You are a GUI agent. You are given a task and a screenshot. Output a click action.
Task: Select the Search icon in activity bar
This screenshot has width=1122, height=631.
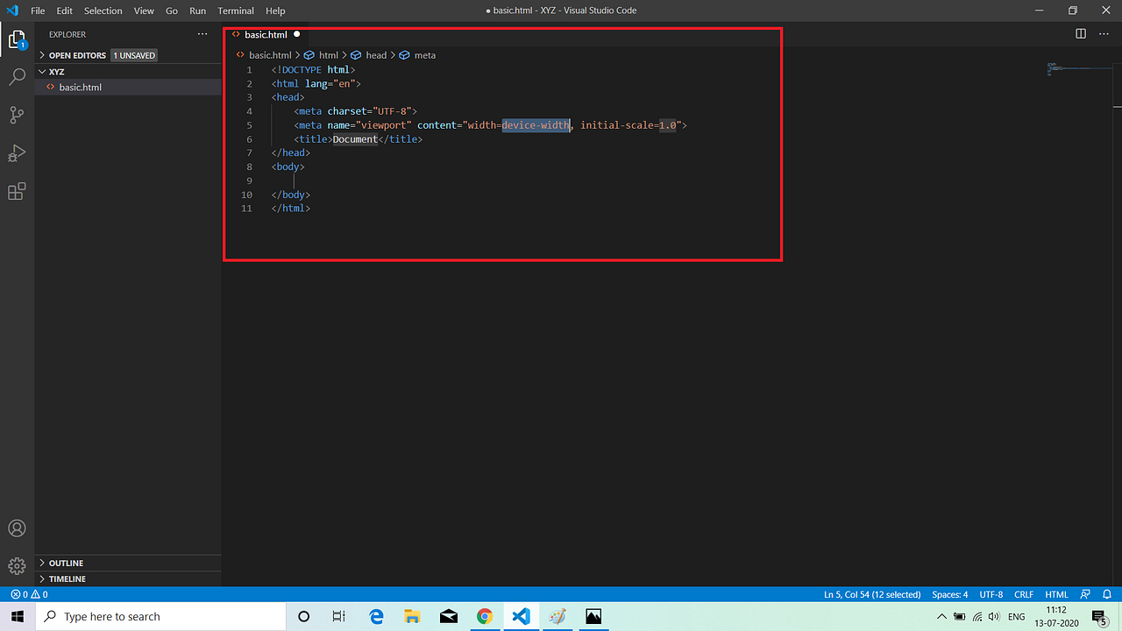17,77
